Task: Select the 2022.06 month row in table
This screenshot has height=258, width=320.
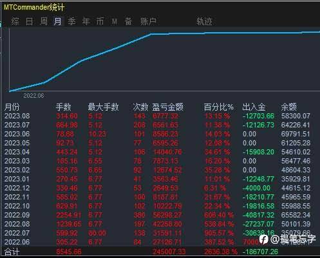Action: [157, 242]
